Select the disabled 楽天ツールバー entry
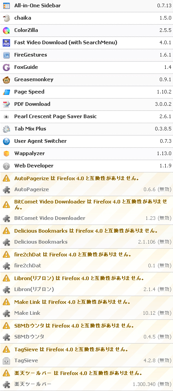Screen dimensions: 173x391 coord(86,384)
